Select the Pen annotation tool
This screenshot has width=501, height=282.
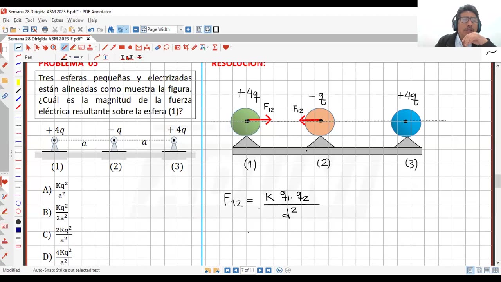64,47
